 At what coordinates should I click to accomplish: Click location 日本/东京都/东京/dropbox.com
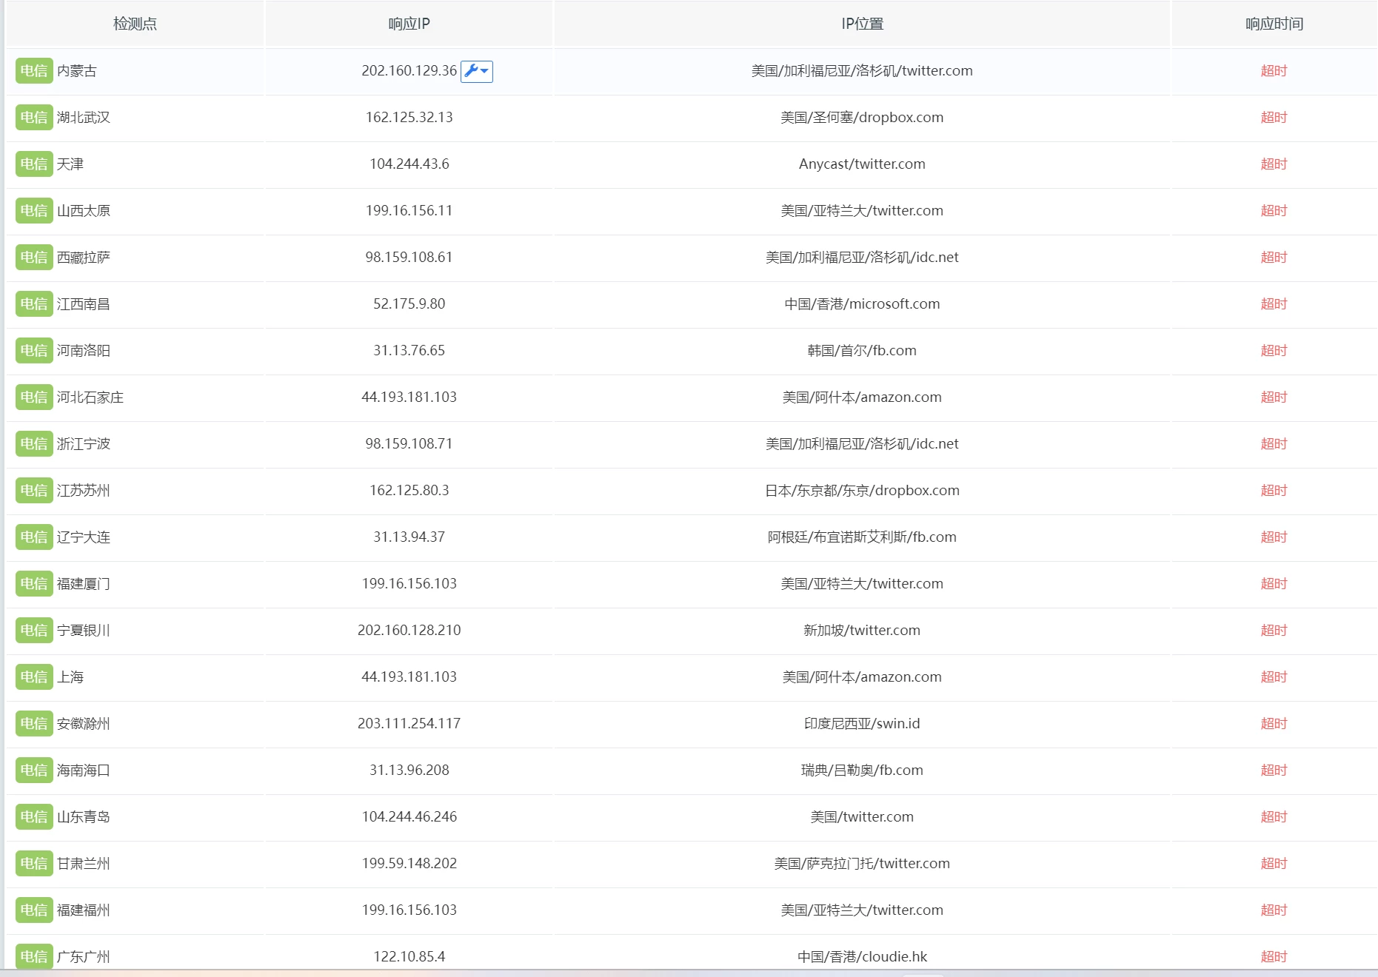tap(862, 491)
